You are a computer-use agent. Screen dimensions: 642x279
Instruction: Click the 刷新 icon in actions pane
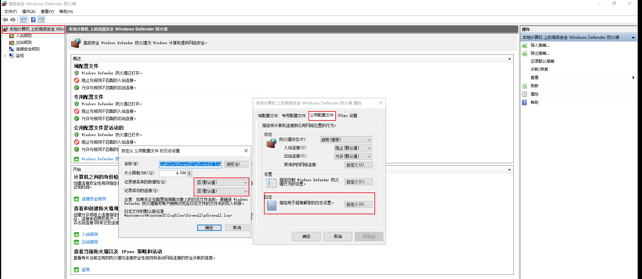point(525,86)
